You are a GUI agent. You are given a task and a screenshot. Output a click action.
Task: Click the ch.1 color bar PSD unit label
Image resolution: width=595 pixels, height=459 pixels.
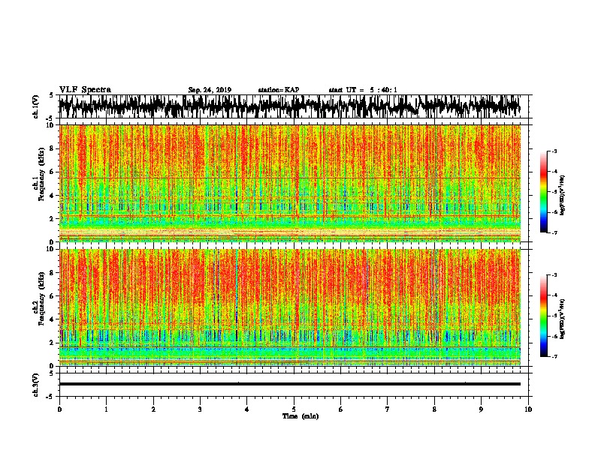[562, 195]
